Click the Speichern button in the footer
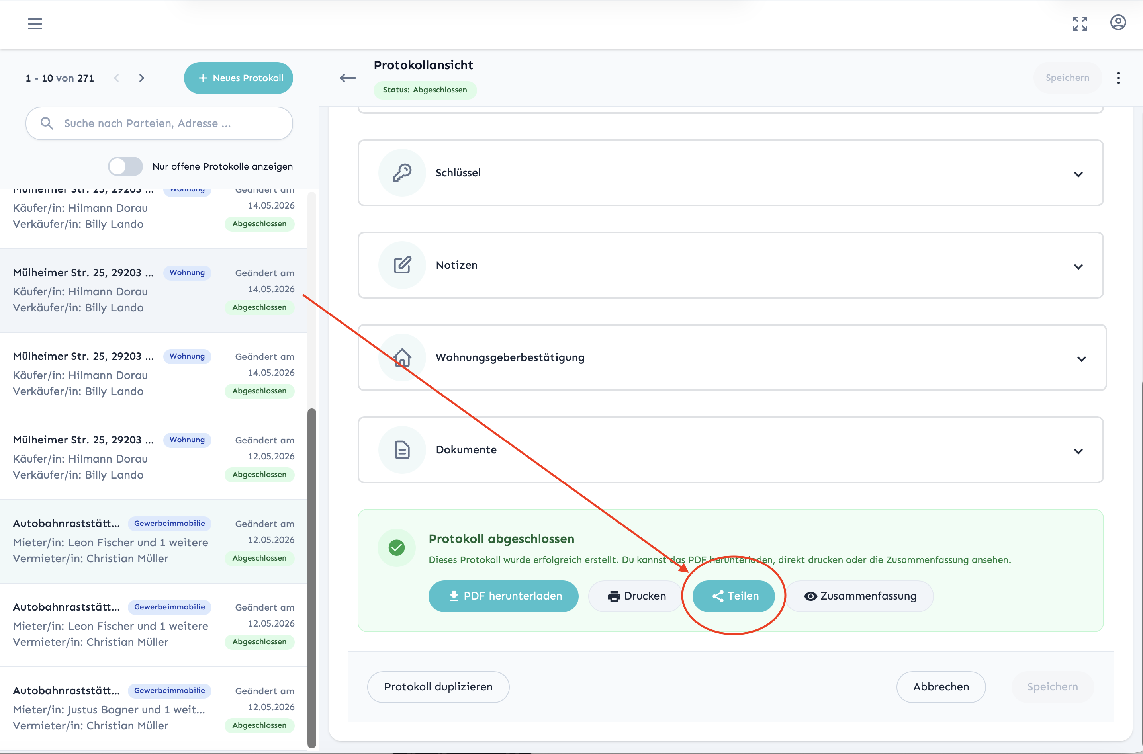The image size is (1143, 754). (x=1052, y=687)
